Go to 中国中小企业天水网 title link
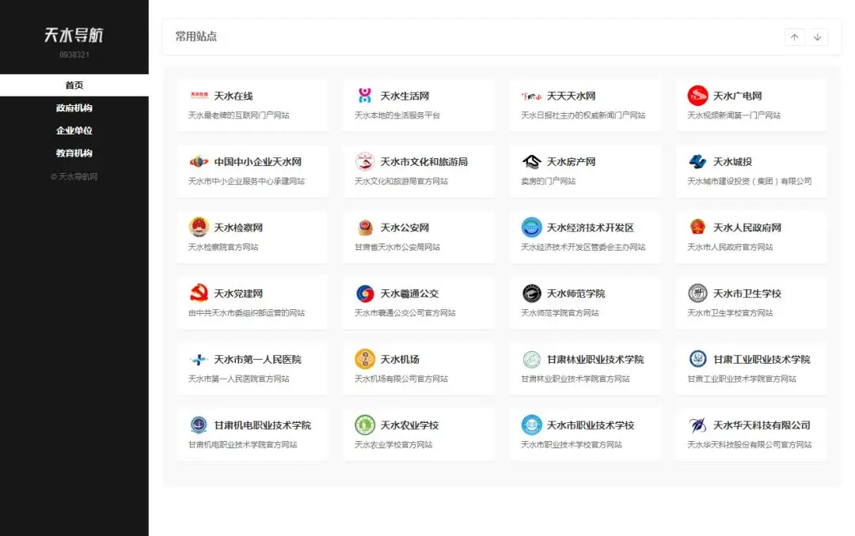This screenshot has height=536, width=855. pyautogui.click(x=257, y=162)
